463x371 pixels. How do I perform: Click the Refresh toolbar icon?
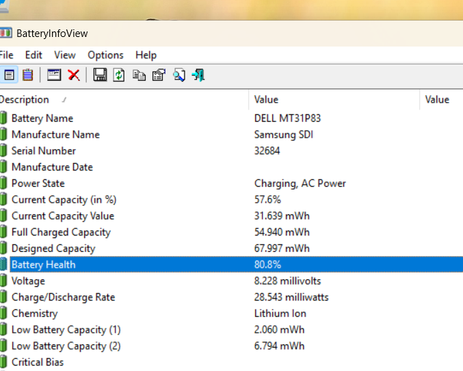119,75
